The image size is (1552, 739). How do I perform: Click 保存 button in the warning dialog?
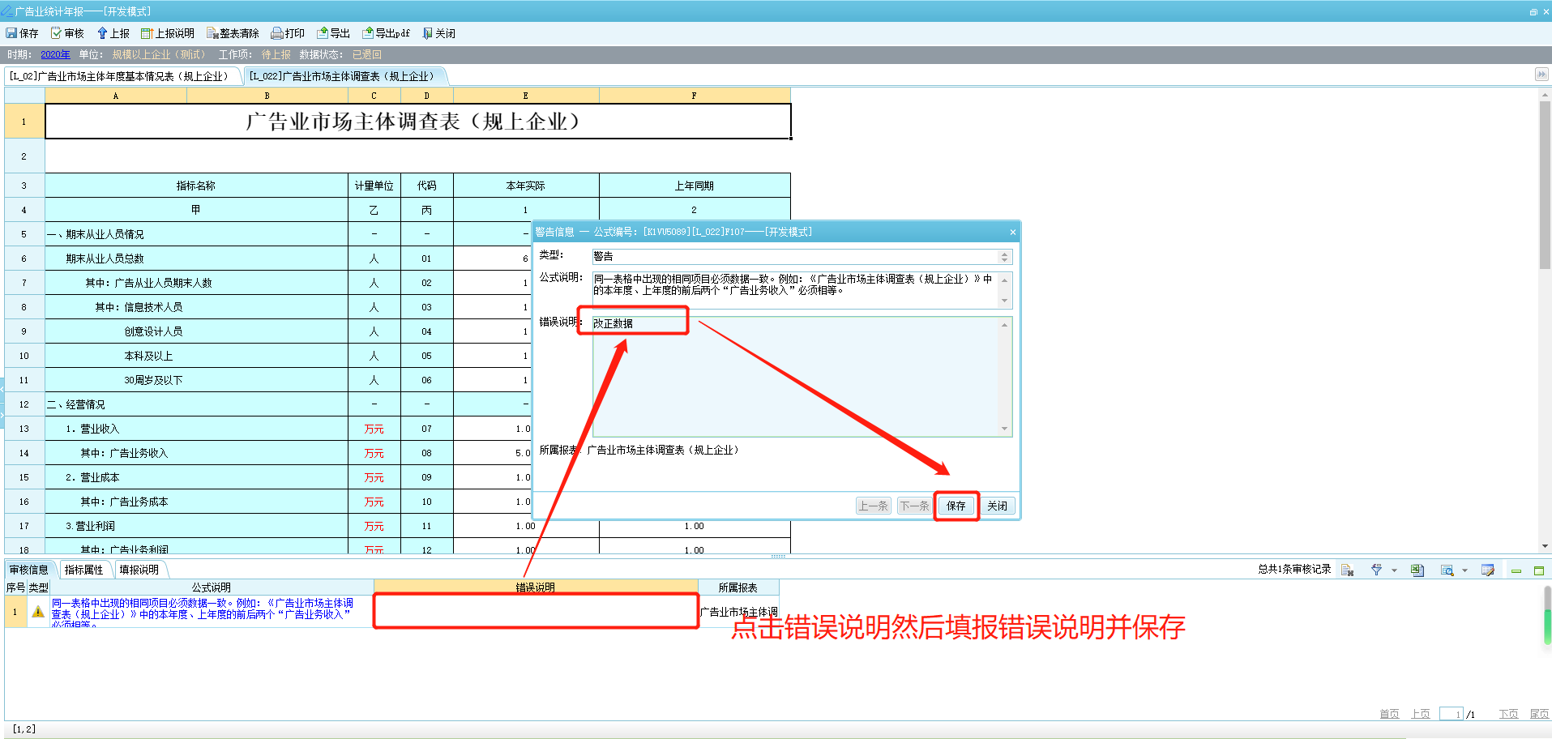956,506
